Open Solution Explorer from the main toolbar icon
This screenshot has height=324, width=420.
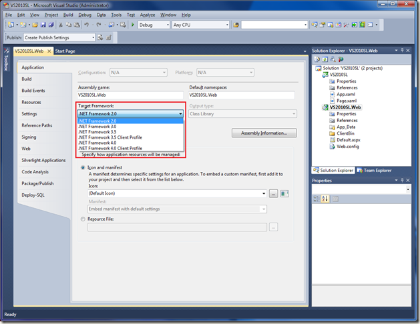[x=314, y=25]
